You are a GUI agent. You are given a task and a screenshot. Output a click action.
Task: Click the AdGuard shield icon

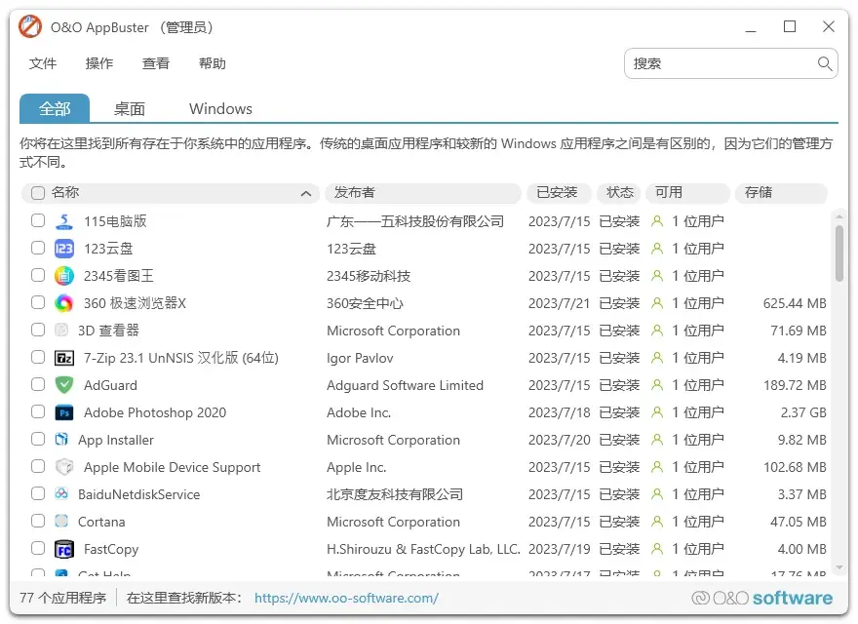point(64,385)
